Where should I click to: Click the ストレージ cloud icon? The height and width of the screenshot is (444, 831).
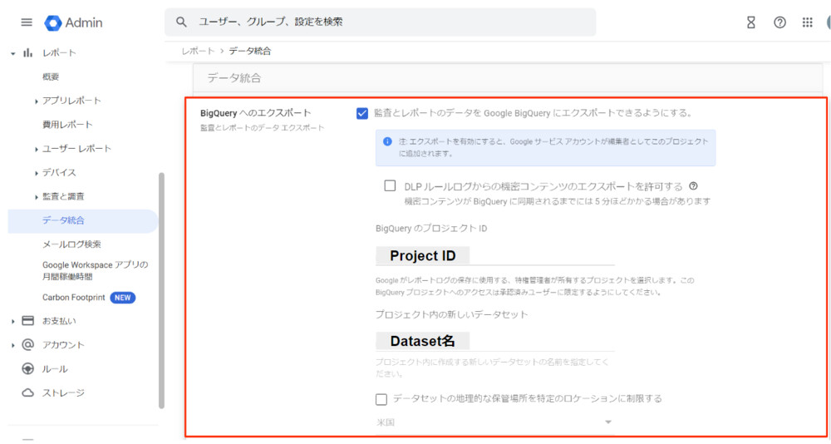point(27,392)
